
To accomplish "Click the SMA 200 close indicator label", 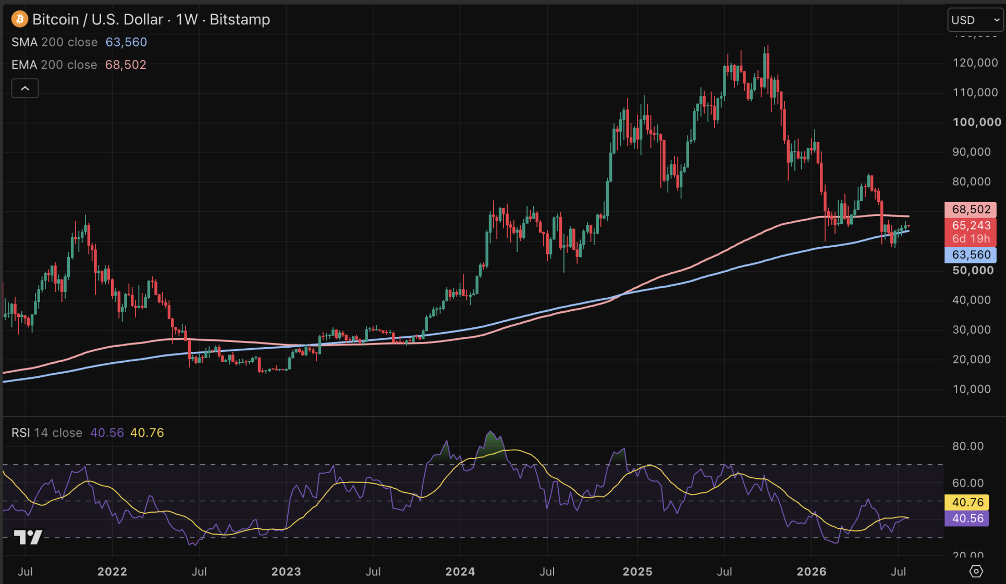I will pos(55,42).
